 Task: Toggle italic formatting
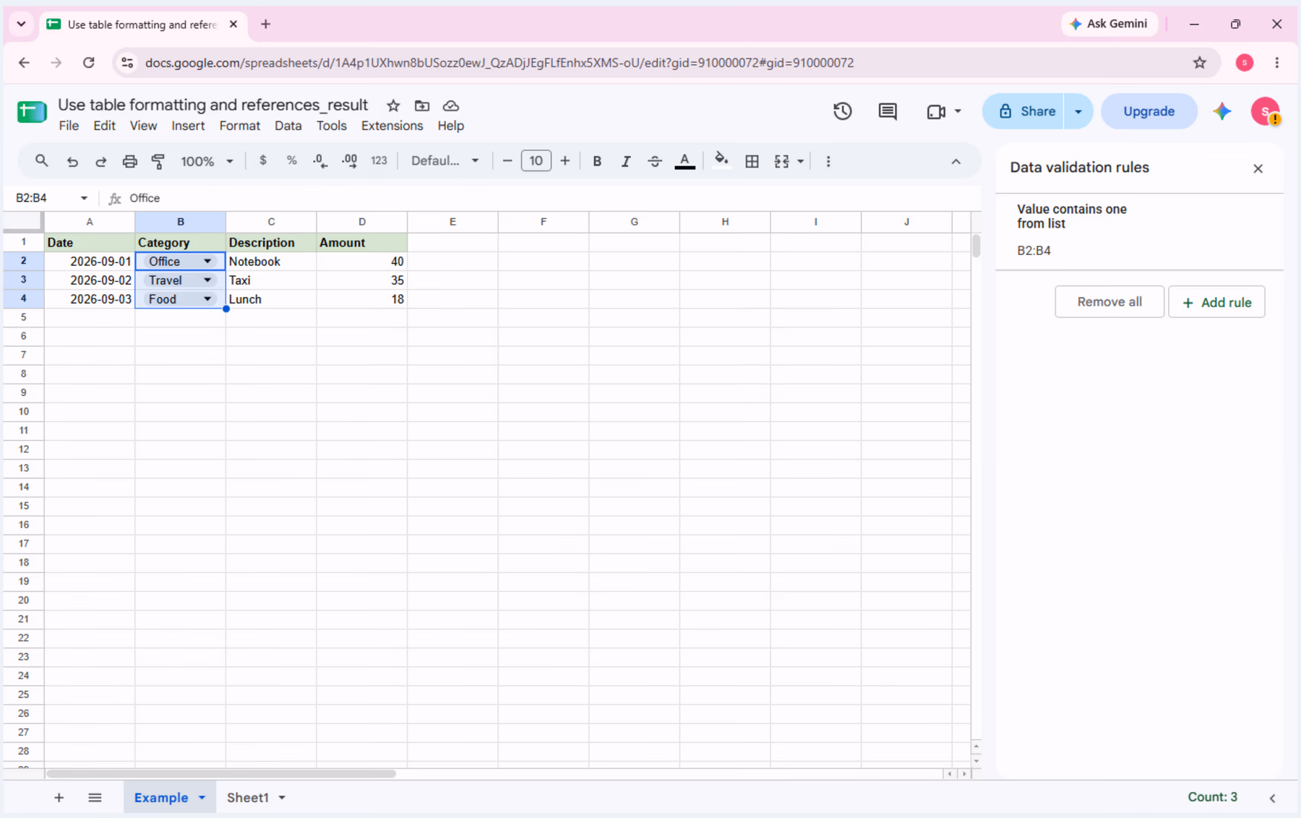[x=626, y=161]
